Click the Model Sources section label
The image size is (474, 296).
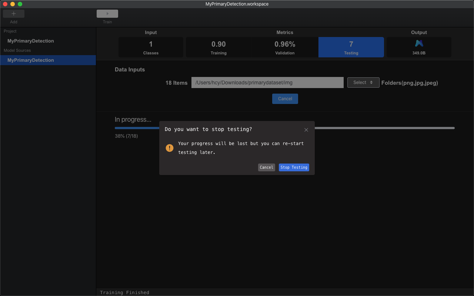coord(17,50)
